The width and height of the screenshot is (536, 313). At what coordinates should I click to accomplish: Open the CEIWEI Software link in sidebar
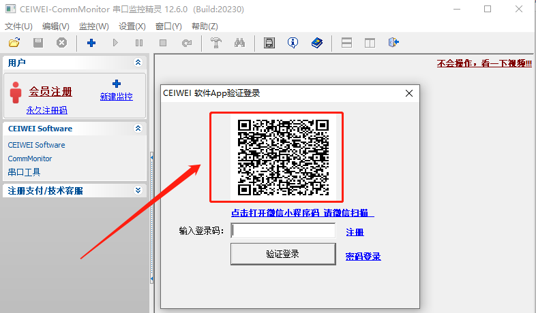pyautogui.click(x=36, y=145)
